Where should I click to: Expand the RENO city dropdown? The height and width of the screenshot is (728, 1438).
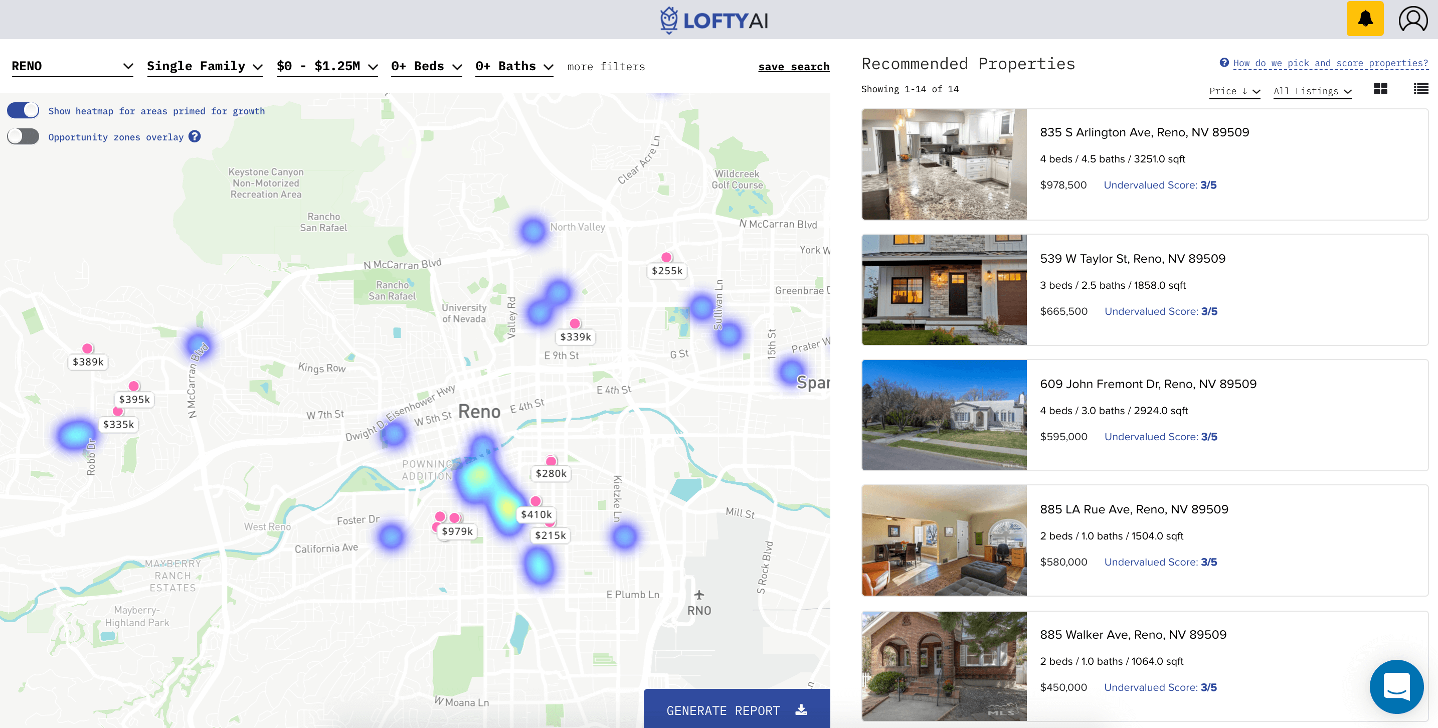pyautogui.click(x=72, y=67)
